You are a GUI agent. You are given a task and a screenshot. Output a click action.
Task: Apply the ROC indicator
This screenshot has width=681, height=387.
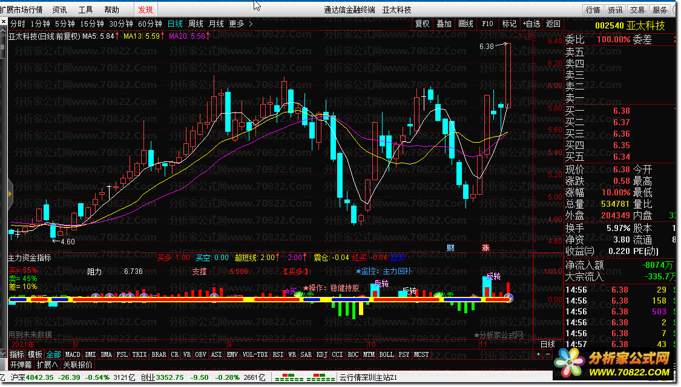[353, 354]
